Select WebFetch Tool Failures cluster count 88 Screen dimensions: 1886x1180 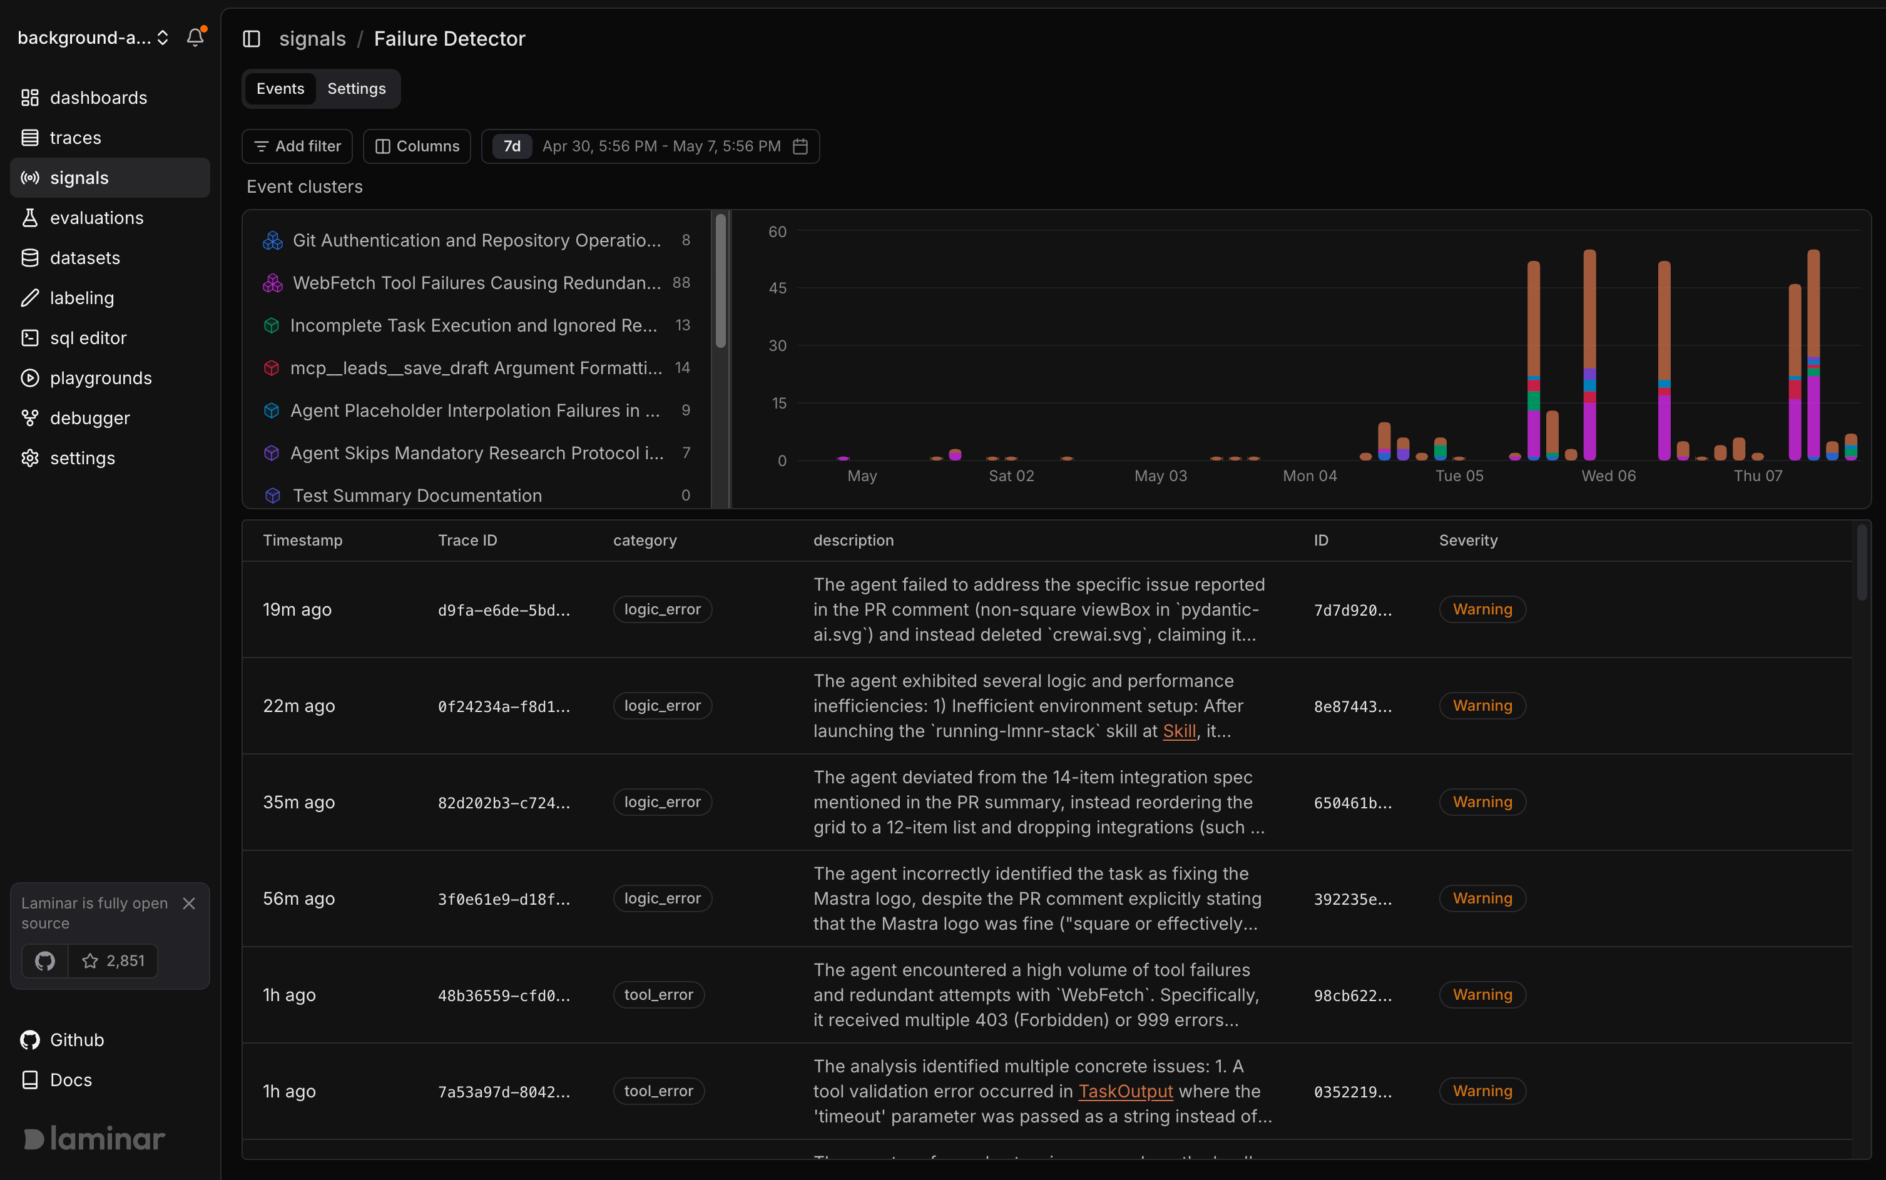680,283
